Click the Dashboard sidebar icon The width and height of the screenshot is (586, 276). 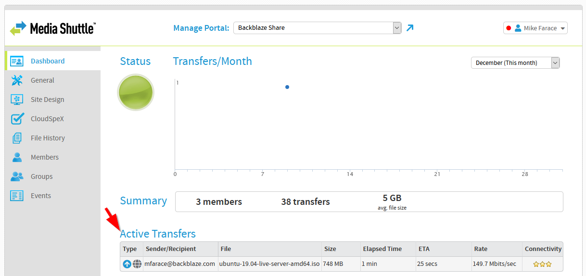(x=17, y=61)
